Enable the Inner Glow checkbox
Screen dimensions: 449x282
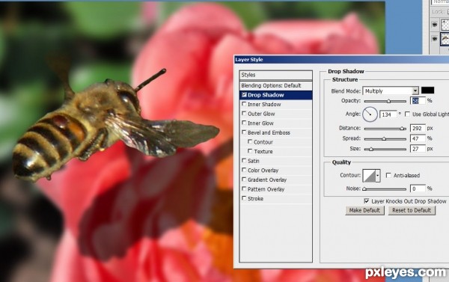pos(244,123)
